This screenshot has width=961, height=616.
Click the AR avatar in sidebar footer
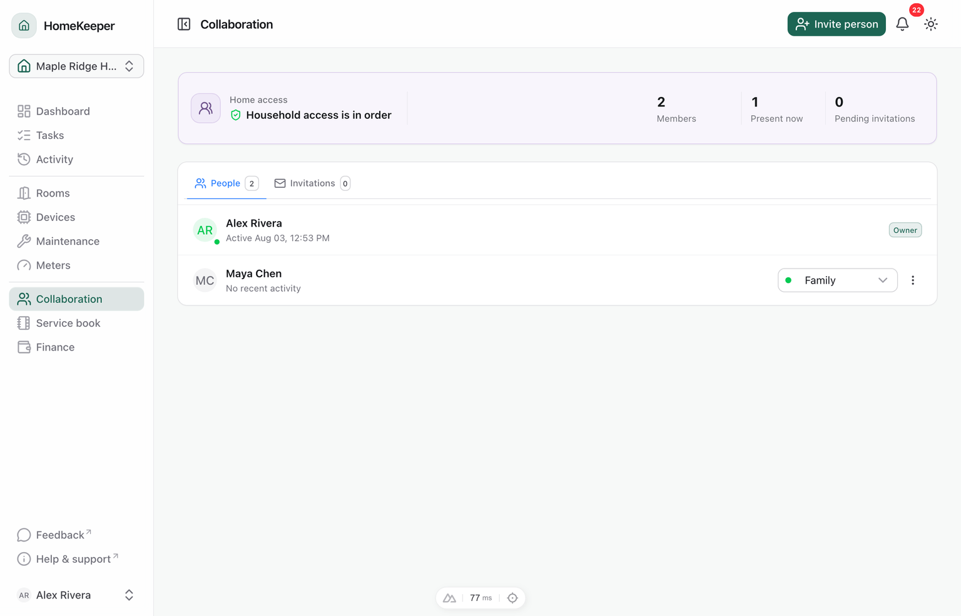coord(24,595)
